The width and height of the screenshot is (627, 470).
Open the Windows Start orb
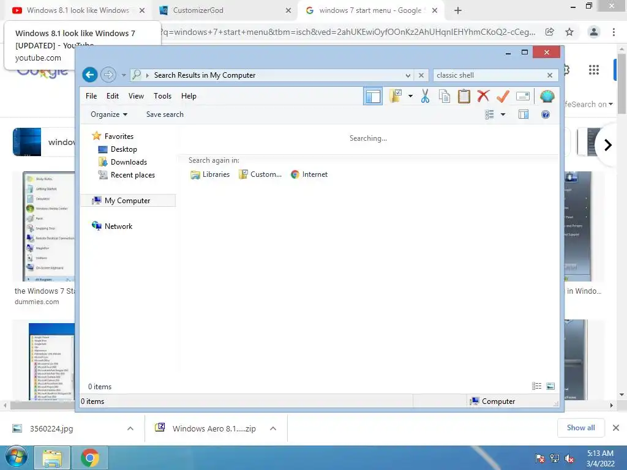pos(16,457)
